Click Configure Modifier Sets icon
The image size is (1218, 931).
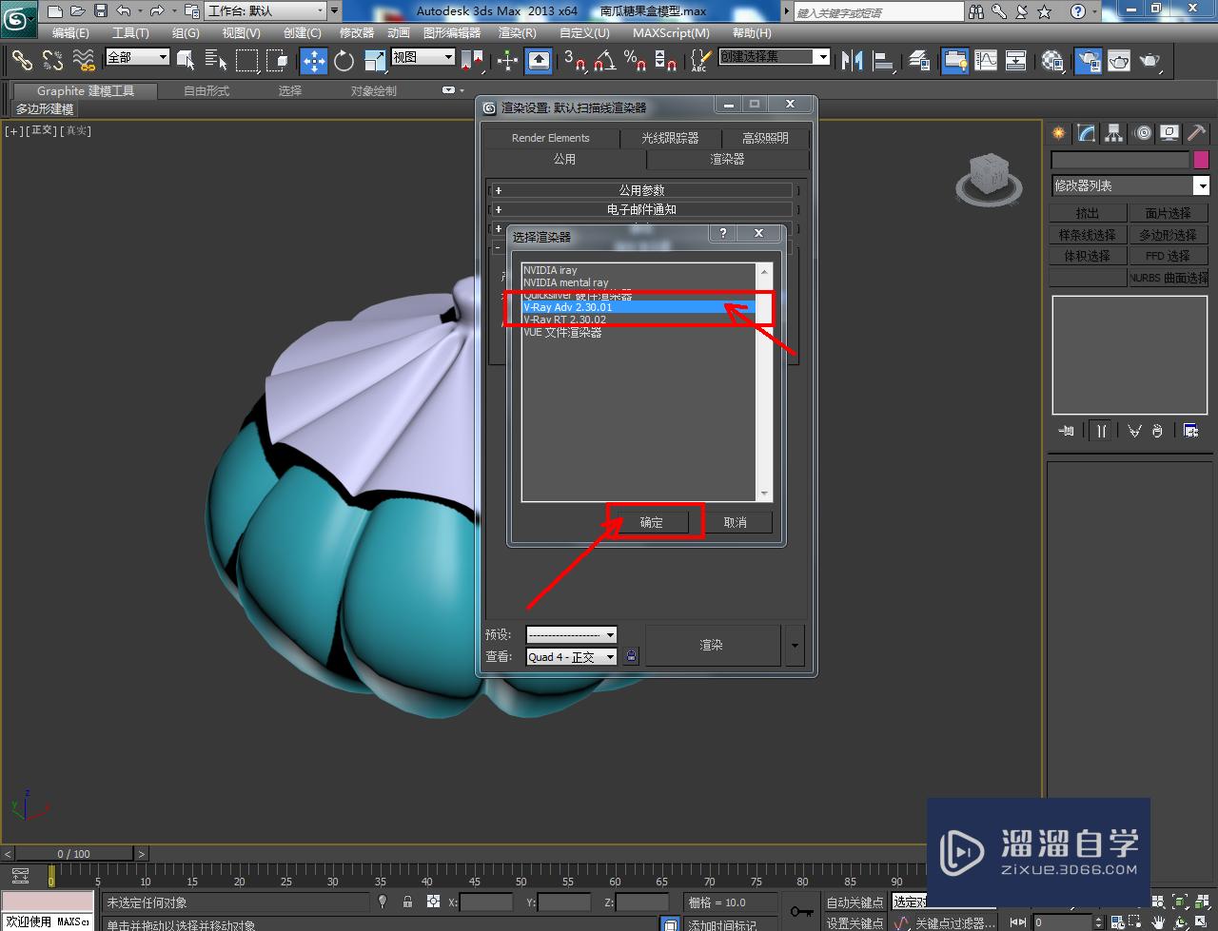[1190, 431]
